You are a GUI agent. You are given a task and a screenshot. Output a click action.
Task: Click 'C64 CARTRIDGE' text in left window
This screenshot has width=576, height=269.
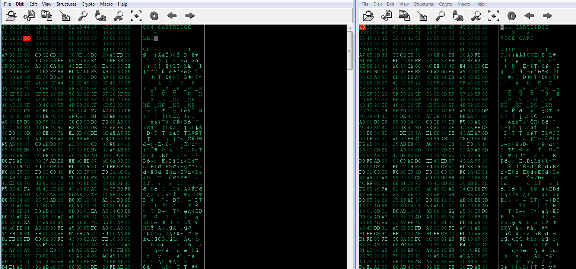tap(167, 27)
